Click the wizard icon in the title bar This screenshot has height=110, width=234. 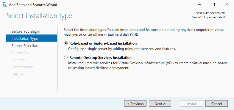pos(5,5)
